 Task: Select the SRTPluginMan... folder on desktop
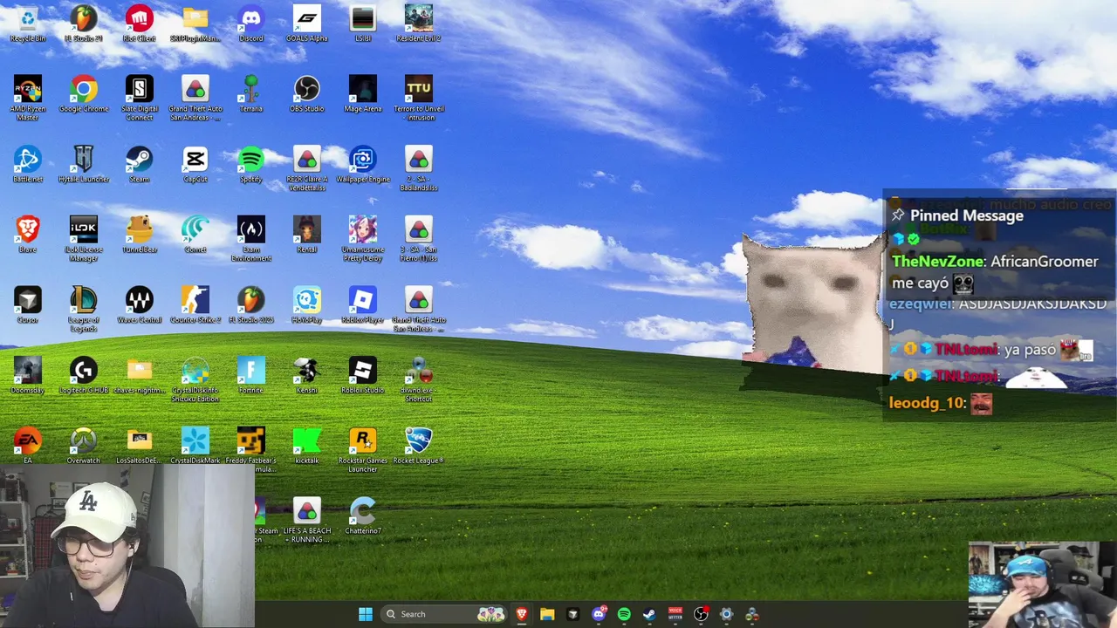(x=195, y=24)
